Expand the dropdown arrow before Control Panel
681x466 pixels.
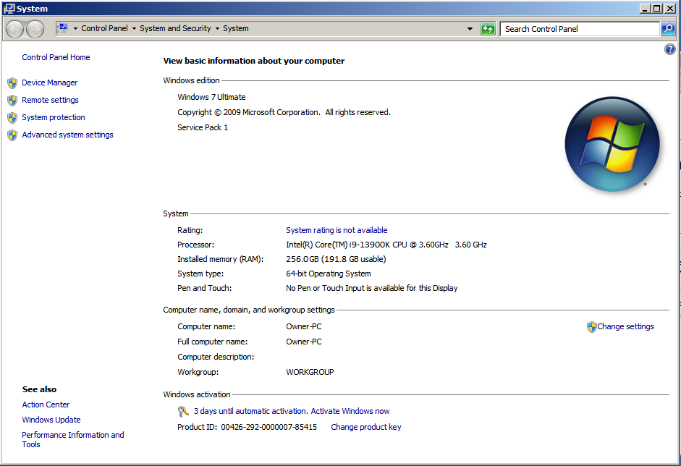point(75,29)
